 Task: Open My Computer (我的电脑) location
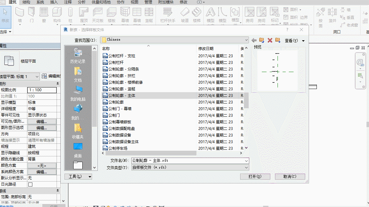pyautogui.click(x=78, y=93)
